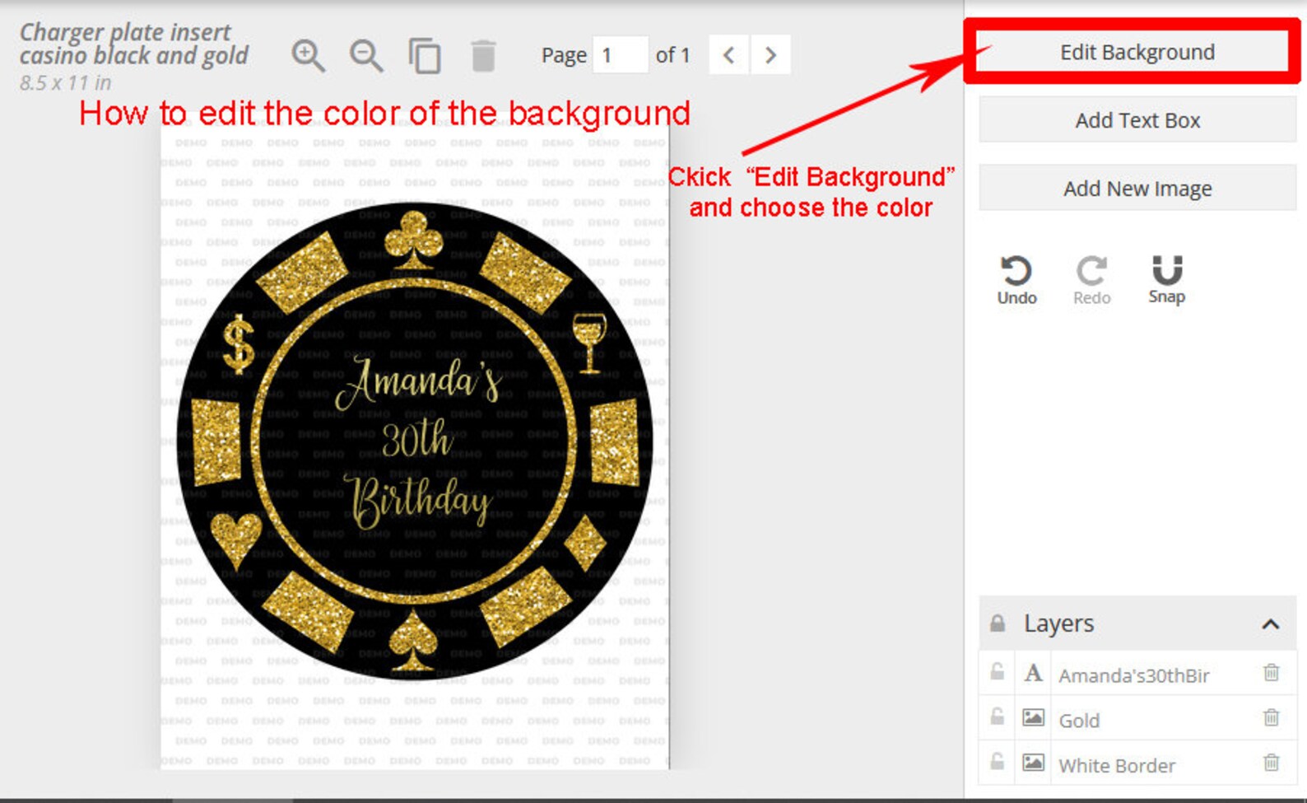Delete the Amanda's30thBir layer
This screenshot has width=1307, height=803.
click(x=1271, y=673)
